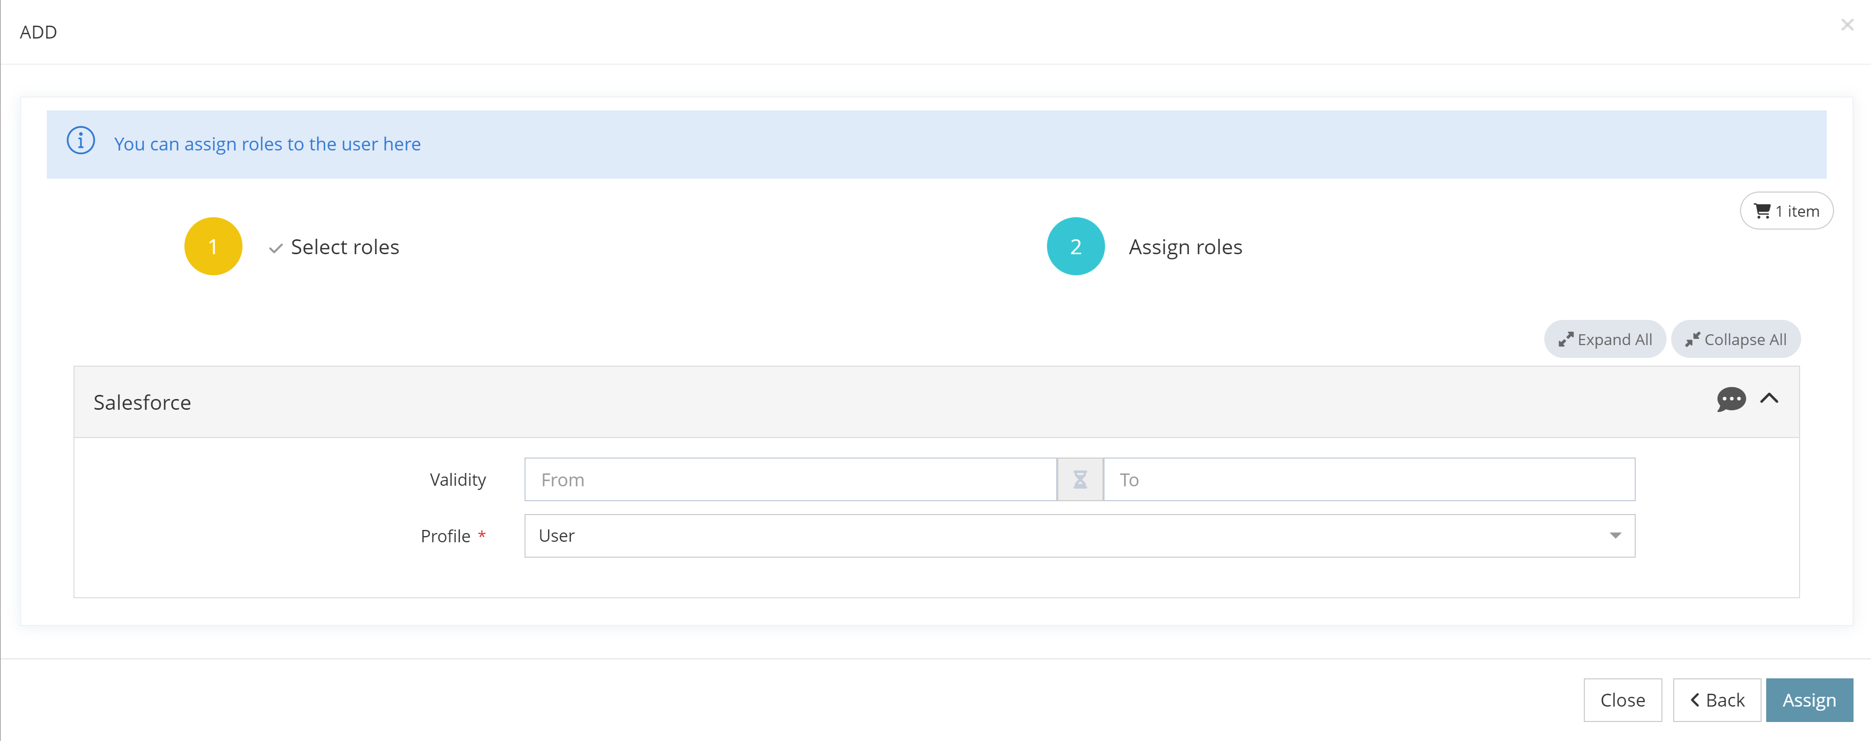
Task: Click the yellow step 1 circle
Action: (x=213, y=247)
